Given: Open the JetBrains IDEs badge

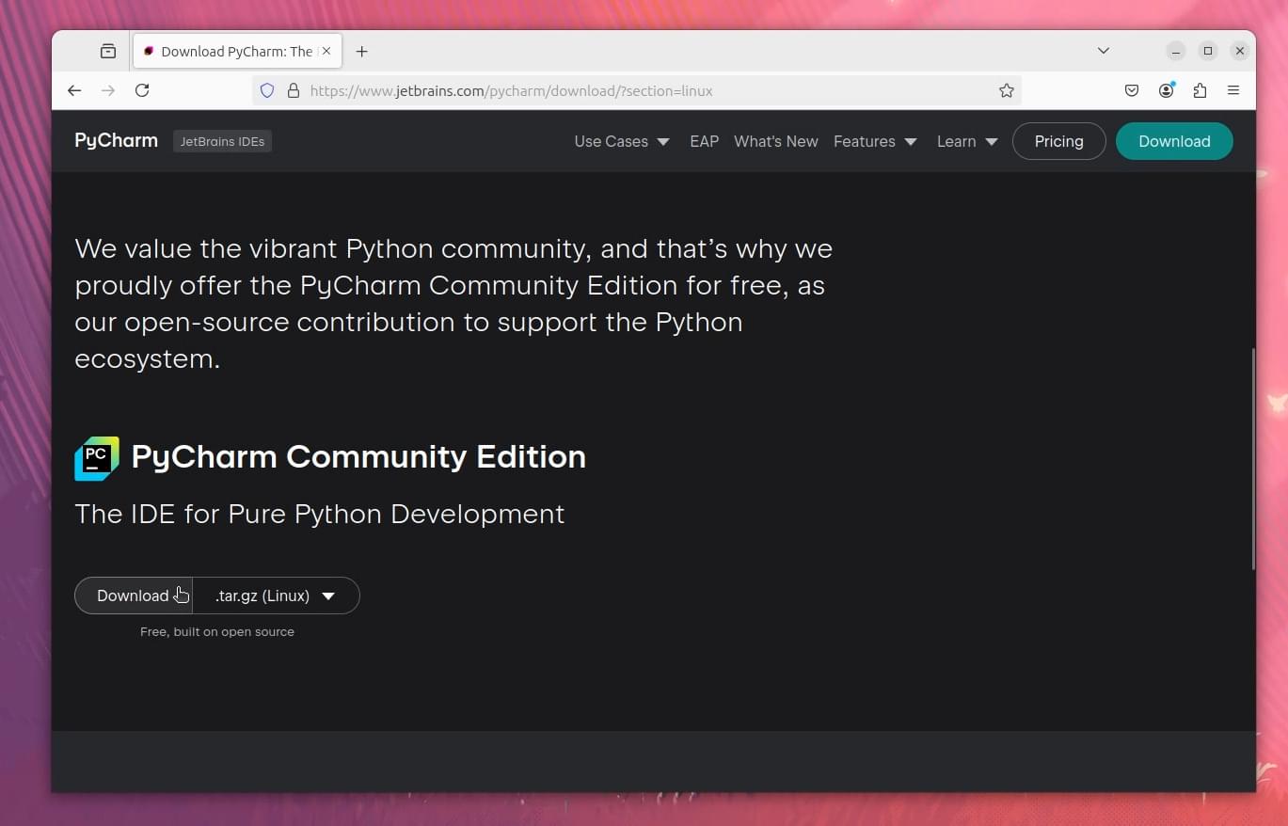Looking at the screenshot, I should [222, 141].
